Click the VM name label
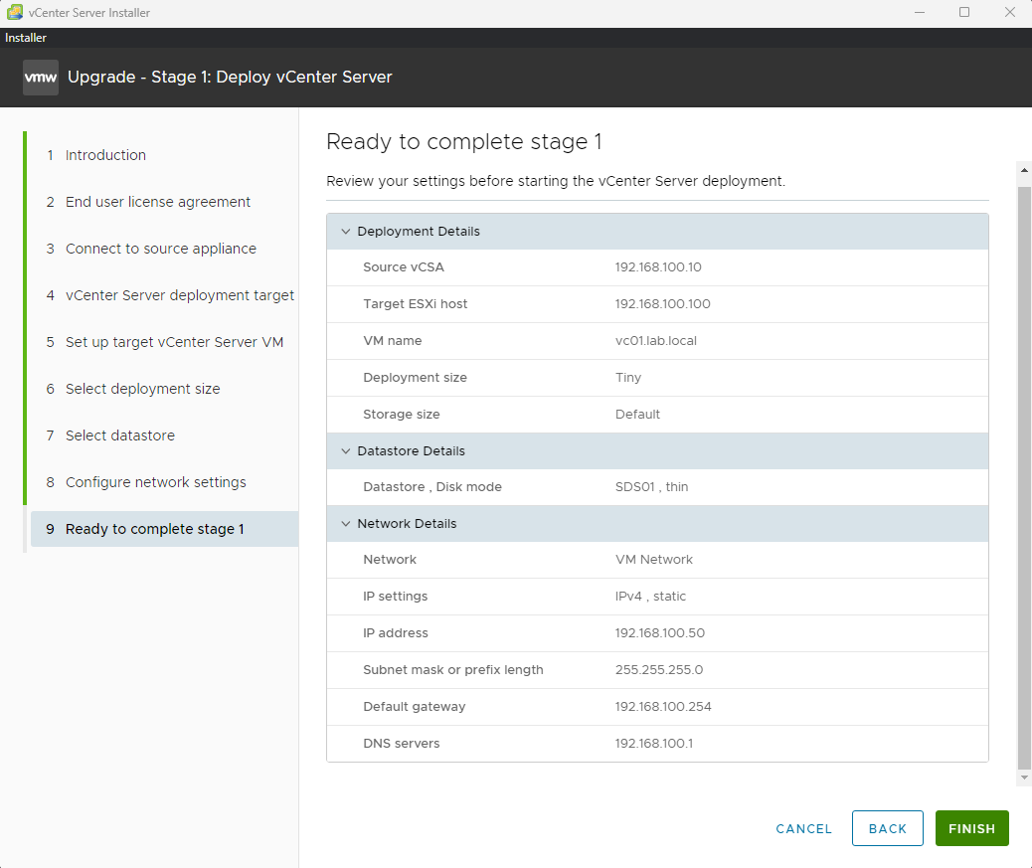The height and width of the screenshot is (868, 1032). point(393,341)
